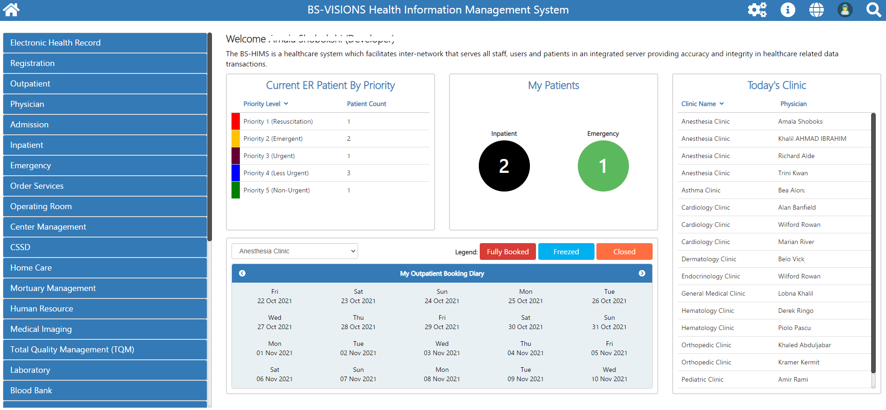Image resolution: width=886 pixels, height=410 pixels.
Task: Click the Today's Clinic list scrollbar
Action: pos(873,243)
